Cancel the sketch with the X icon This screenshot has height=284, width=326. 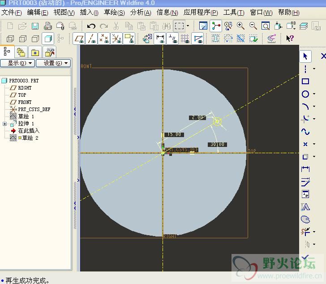(323, 56)
